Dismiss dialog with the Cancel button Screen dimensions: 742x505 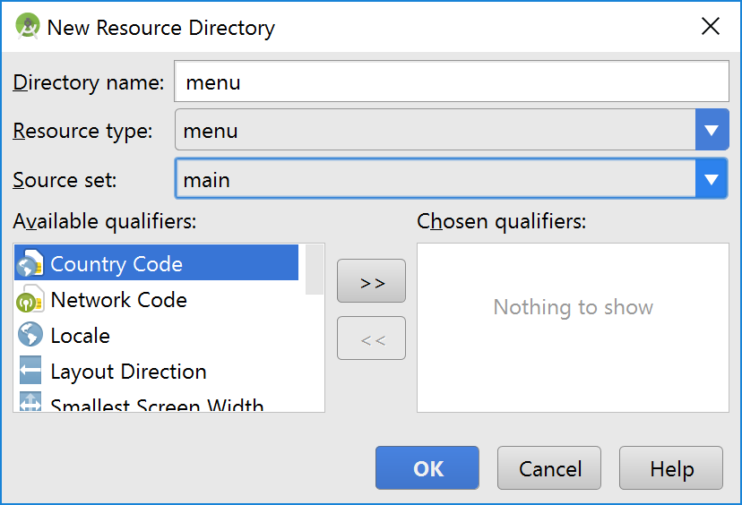(549, 468)
